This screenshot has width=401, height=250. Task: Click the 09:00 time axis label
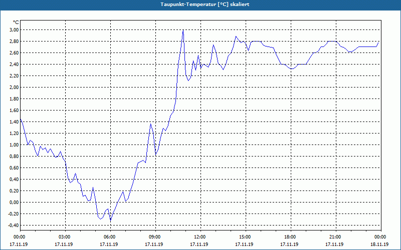155,237
